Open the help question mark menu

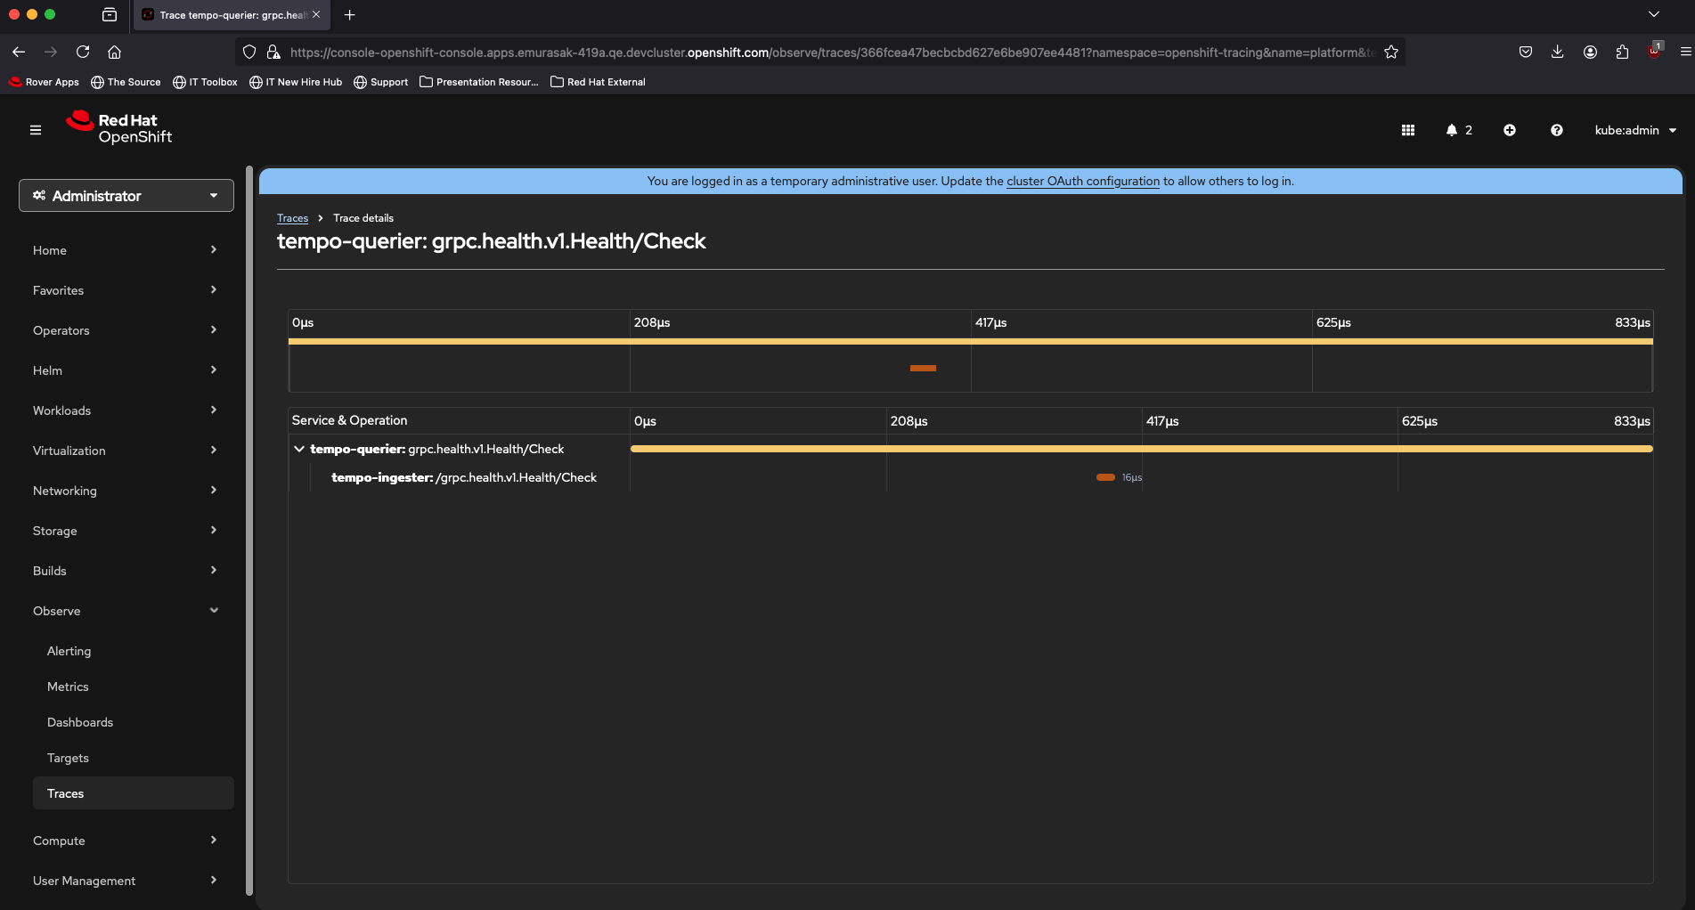[x=1557, y=130]
